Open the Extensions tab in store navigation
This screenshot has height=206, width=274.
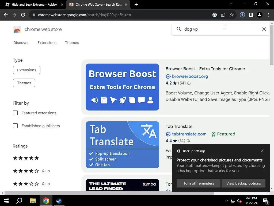tap(47, 43)
